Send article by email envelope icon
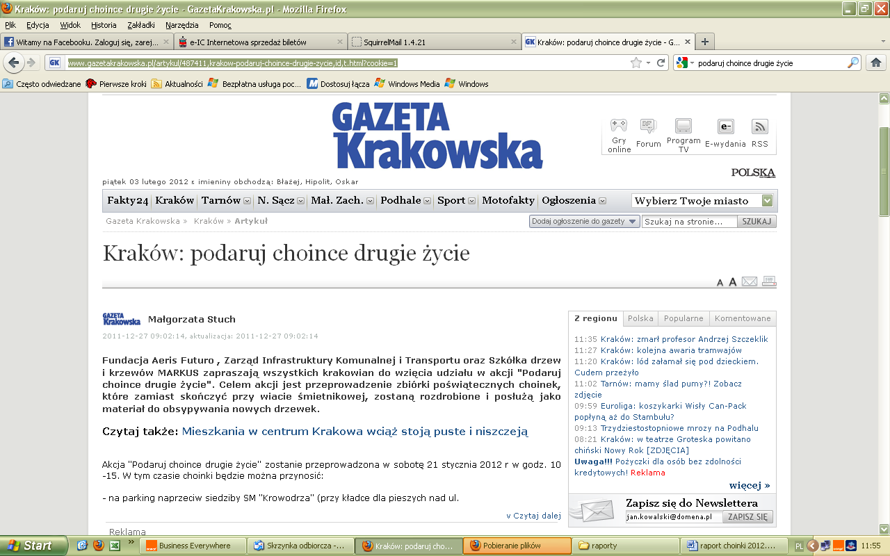The height and width of the screenshot is (556, 890). pos(749,281)
